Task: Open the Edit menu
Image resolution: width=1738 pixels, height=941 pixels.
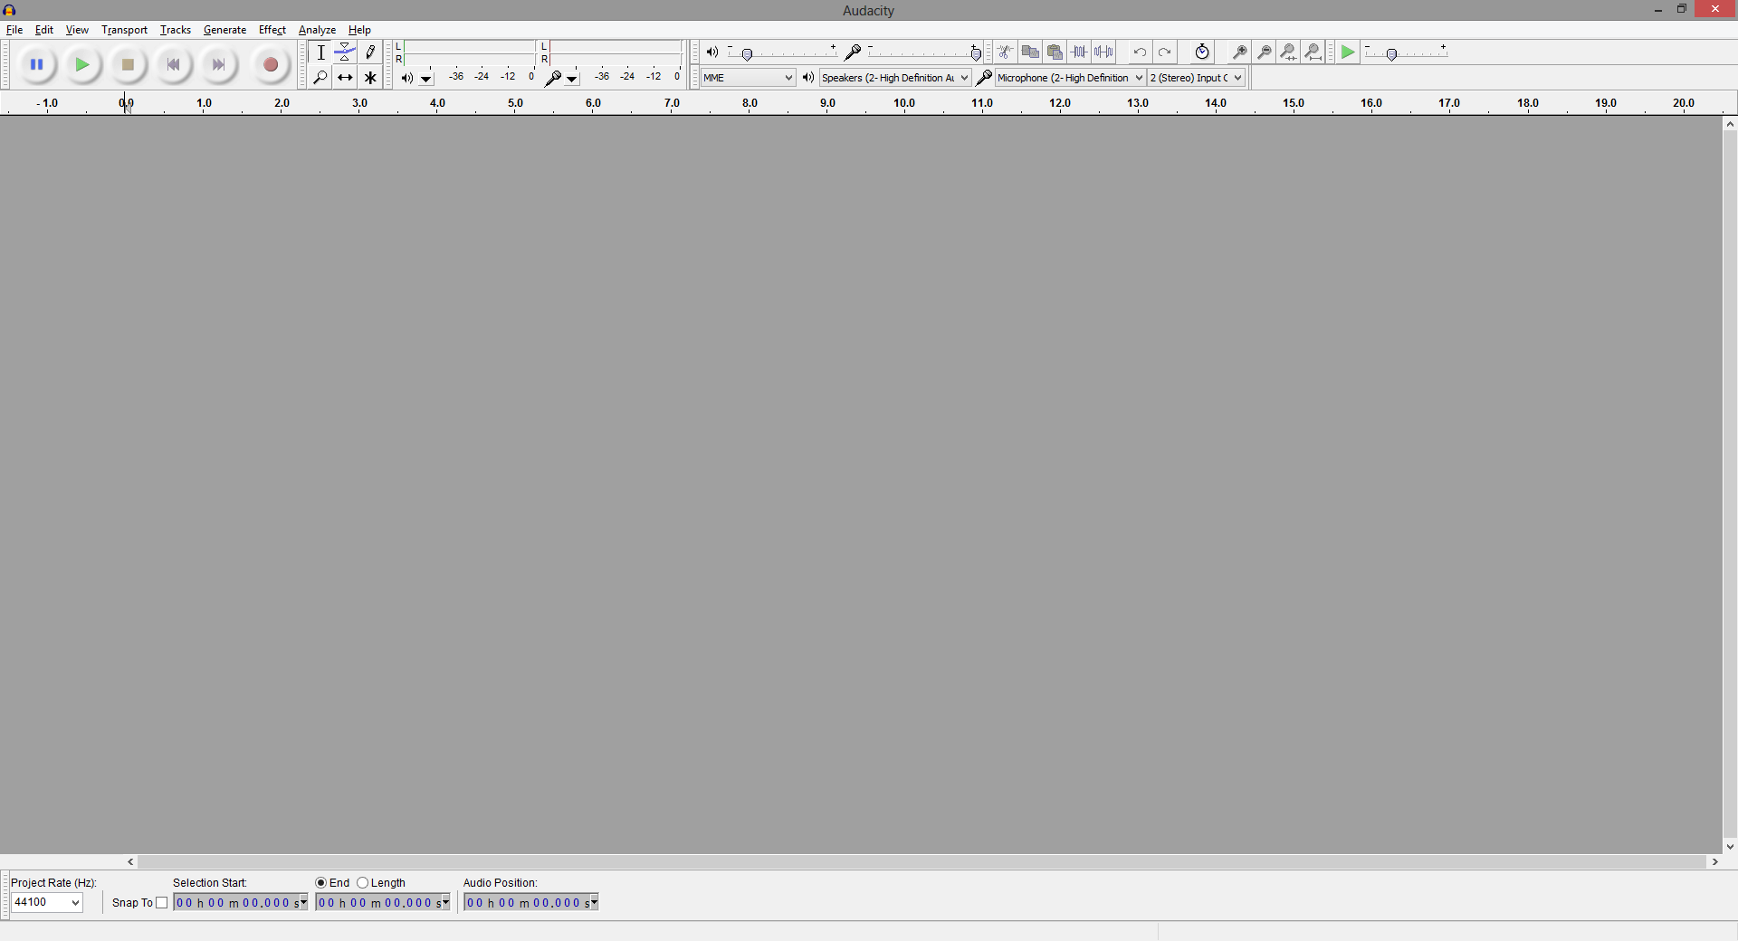Action: click(44, 30)
